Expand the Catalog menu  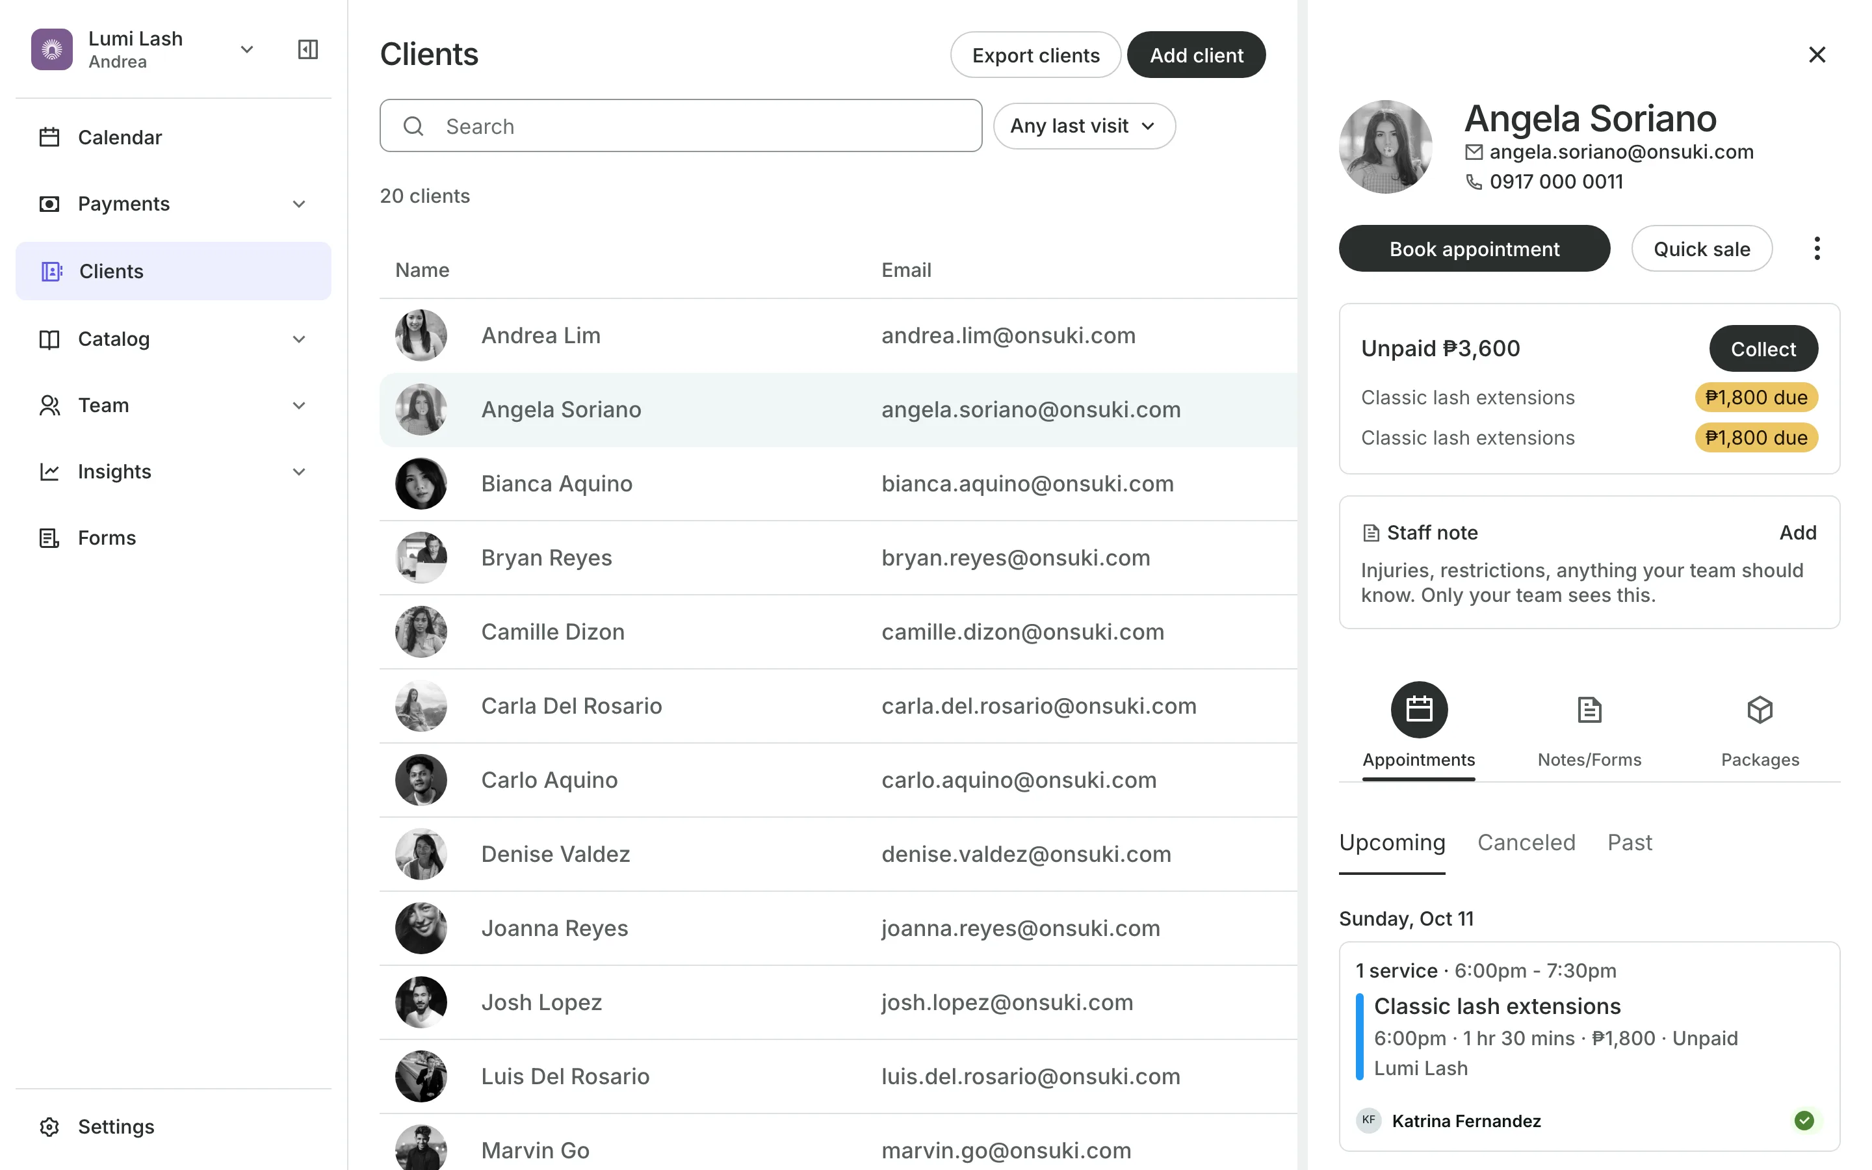[x=300, y=339]
